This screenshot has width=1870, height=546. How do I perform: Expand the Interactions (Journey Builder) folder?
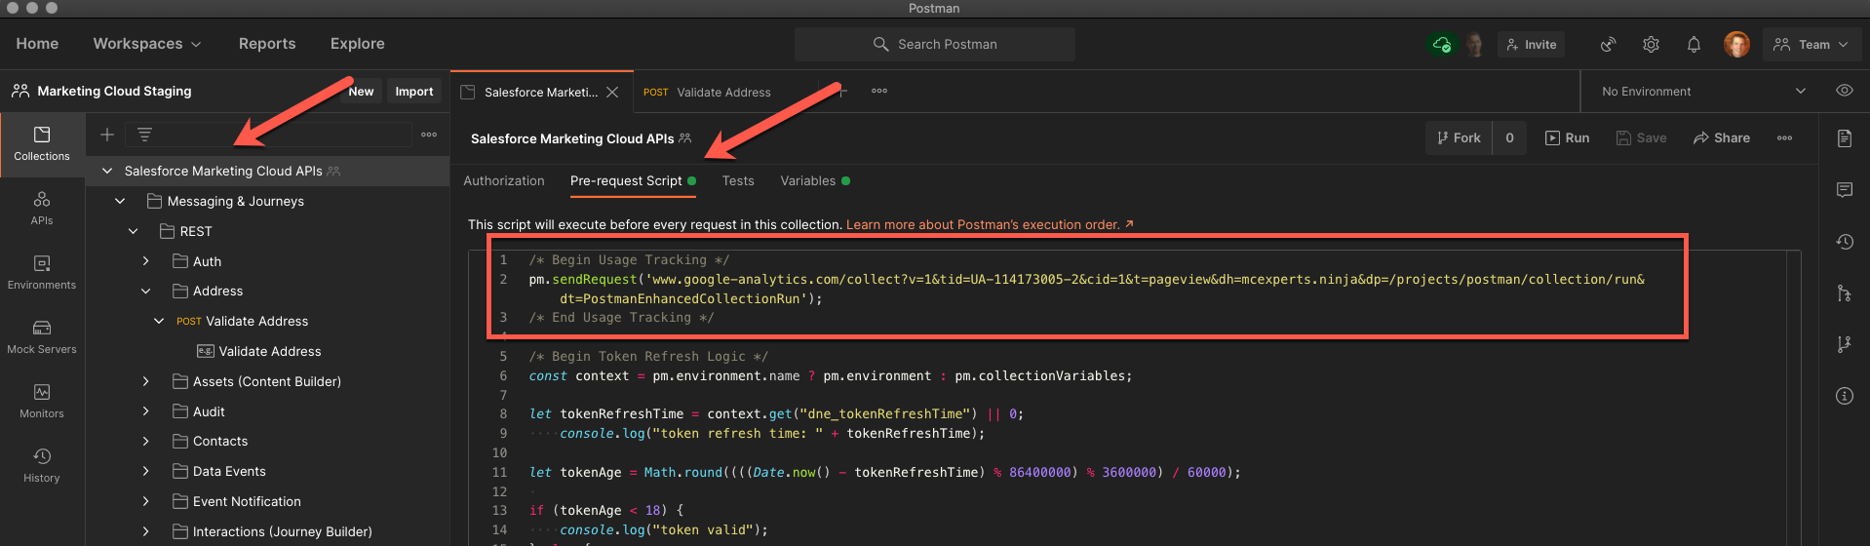146,531
